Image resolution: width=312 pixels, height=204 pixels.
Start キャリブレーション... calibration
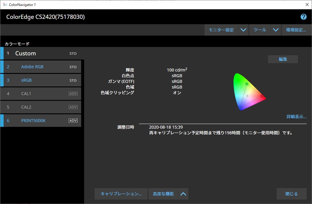(x=121, y=194)
